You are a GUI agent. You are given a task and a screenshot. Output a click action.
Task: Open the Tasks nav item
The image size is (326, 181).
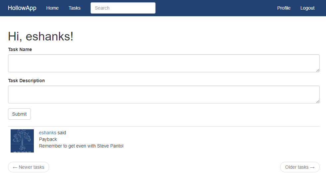pos(75,8)
